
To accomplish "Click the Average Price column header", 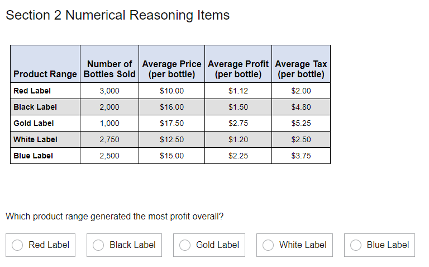I will [x=171, y=69].
